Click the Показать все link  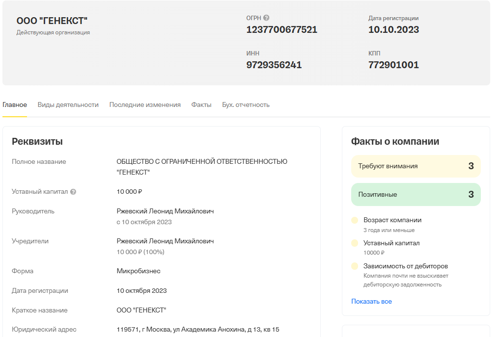click(371, 301)
